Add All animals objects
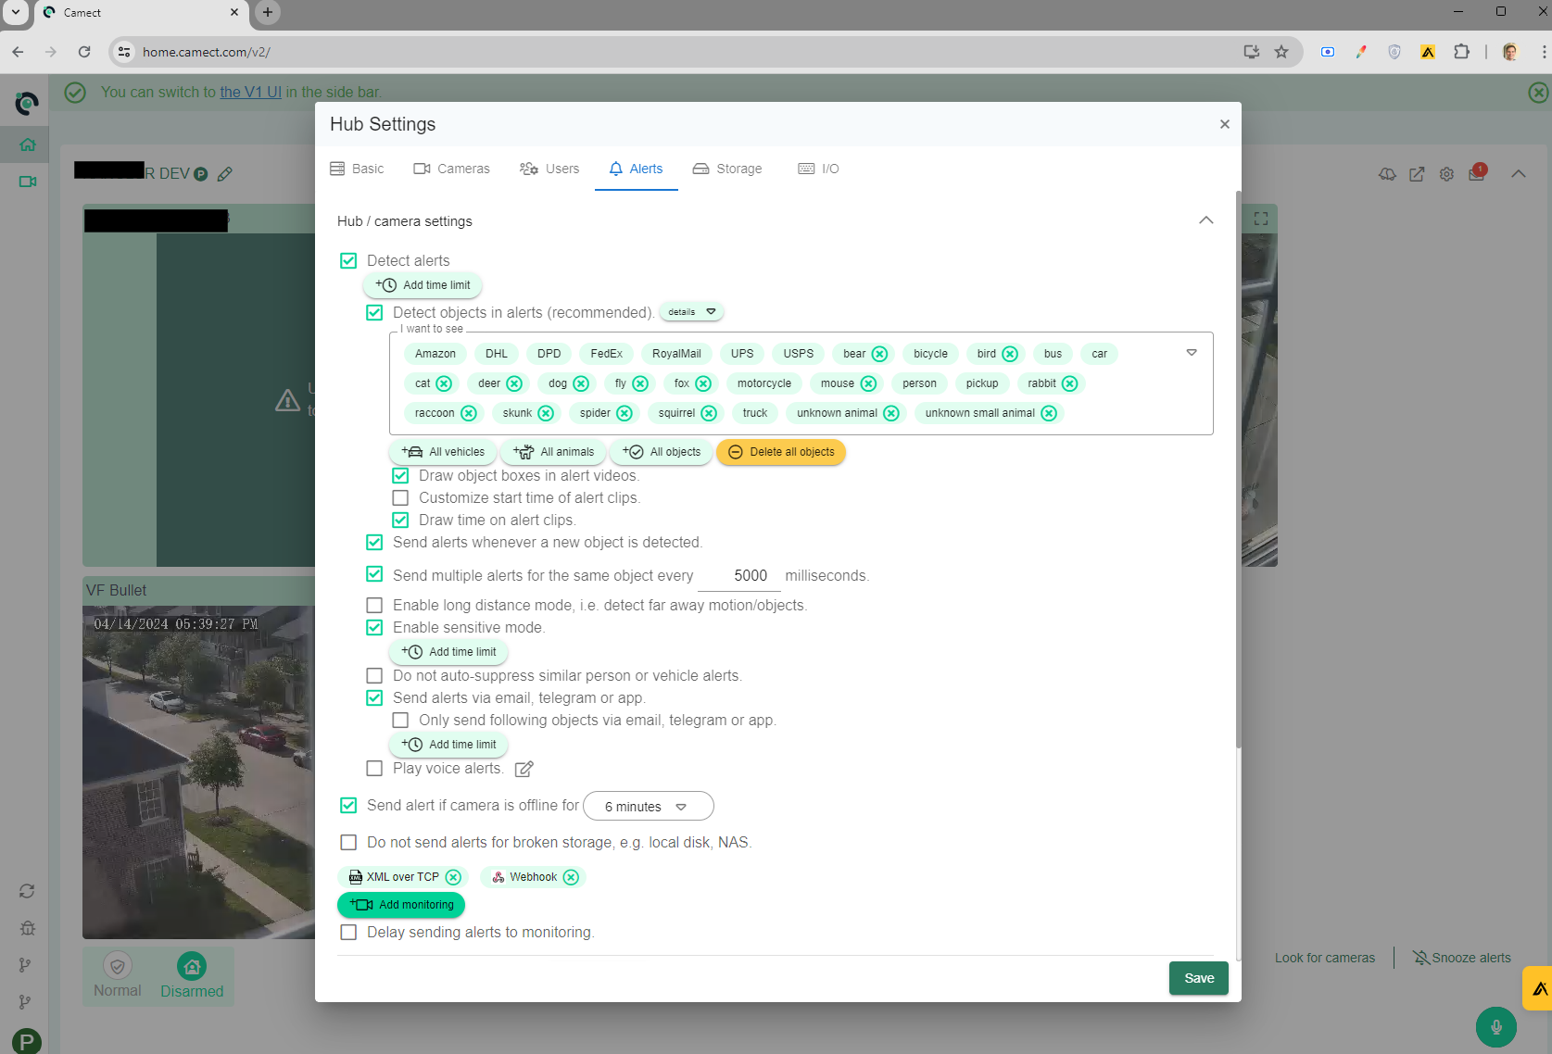This screenshot has width=1552, height=1054. [x=554, y=452]
